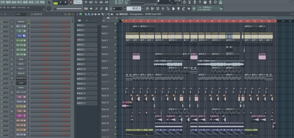
Task: Open the channel rack 全部 filter dropdown
Action: (x=21, y=14)
